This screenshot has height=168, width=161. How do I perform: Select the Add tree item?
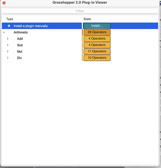(x=20, y=39)
